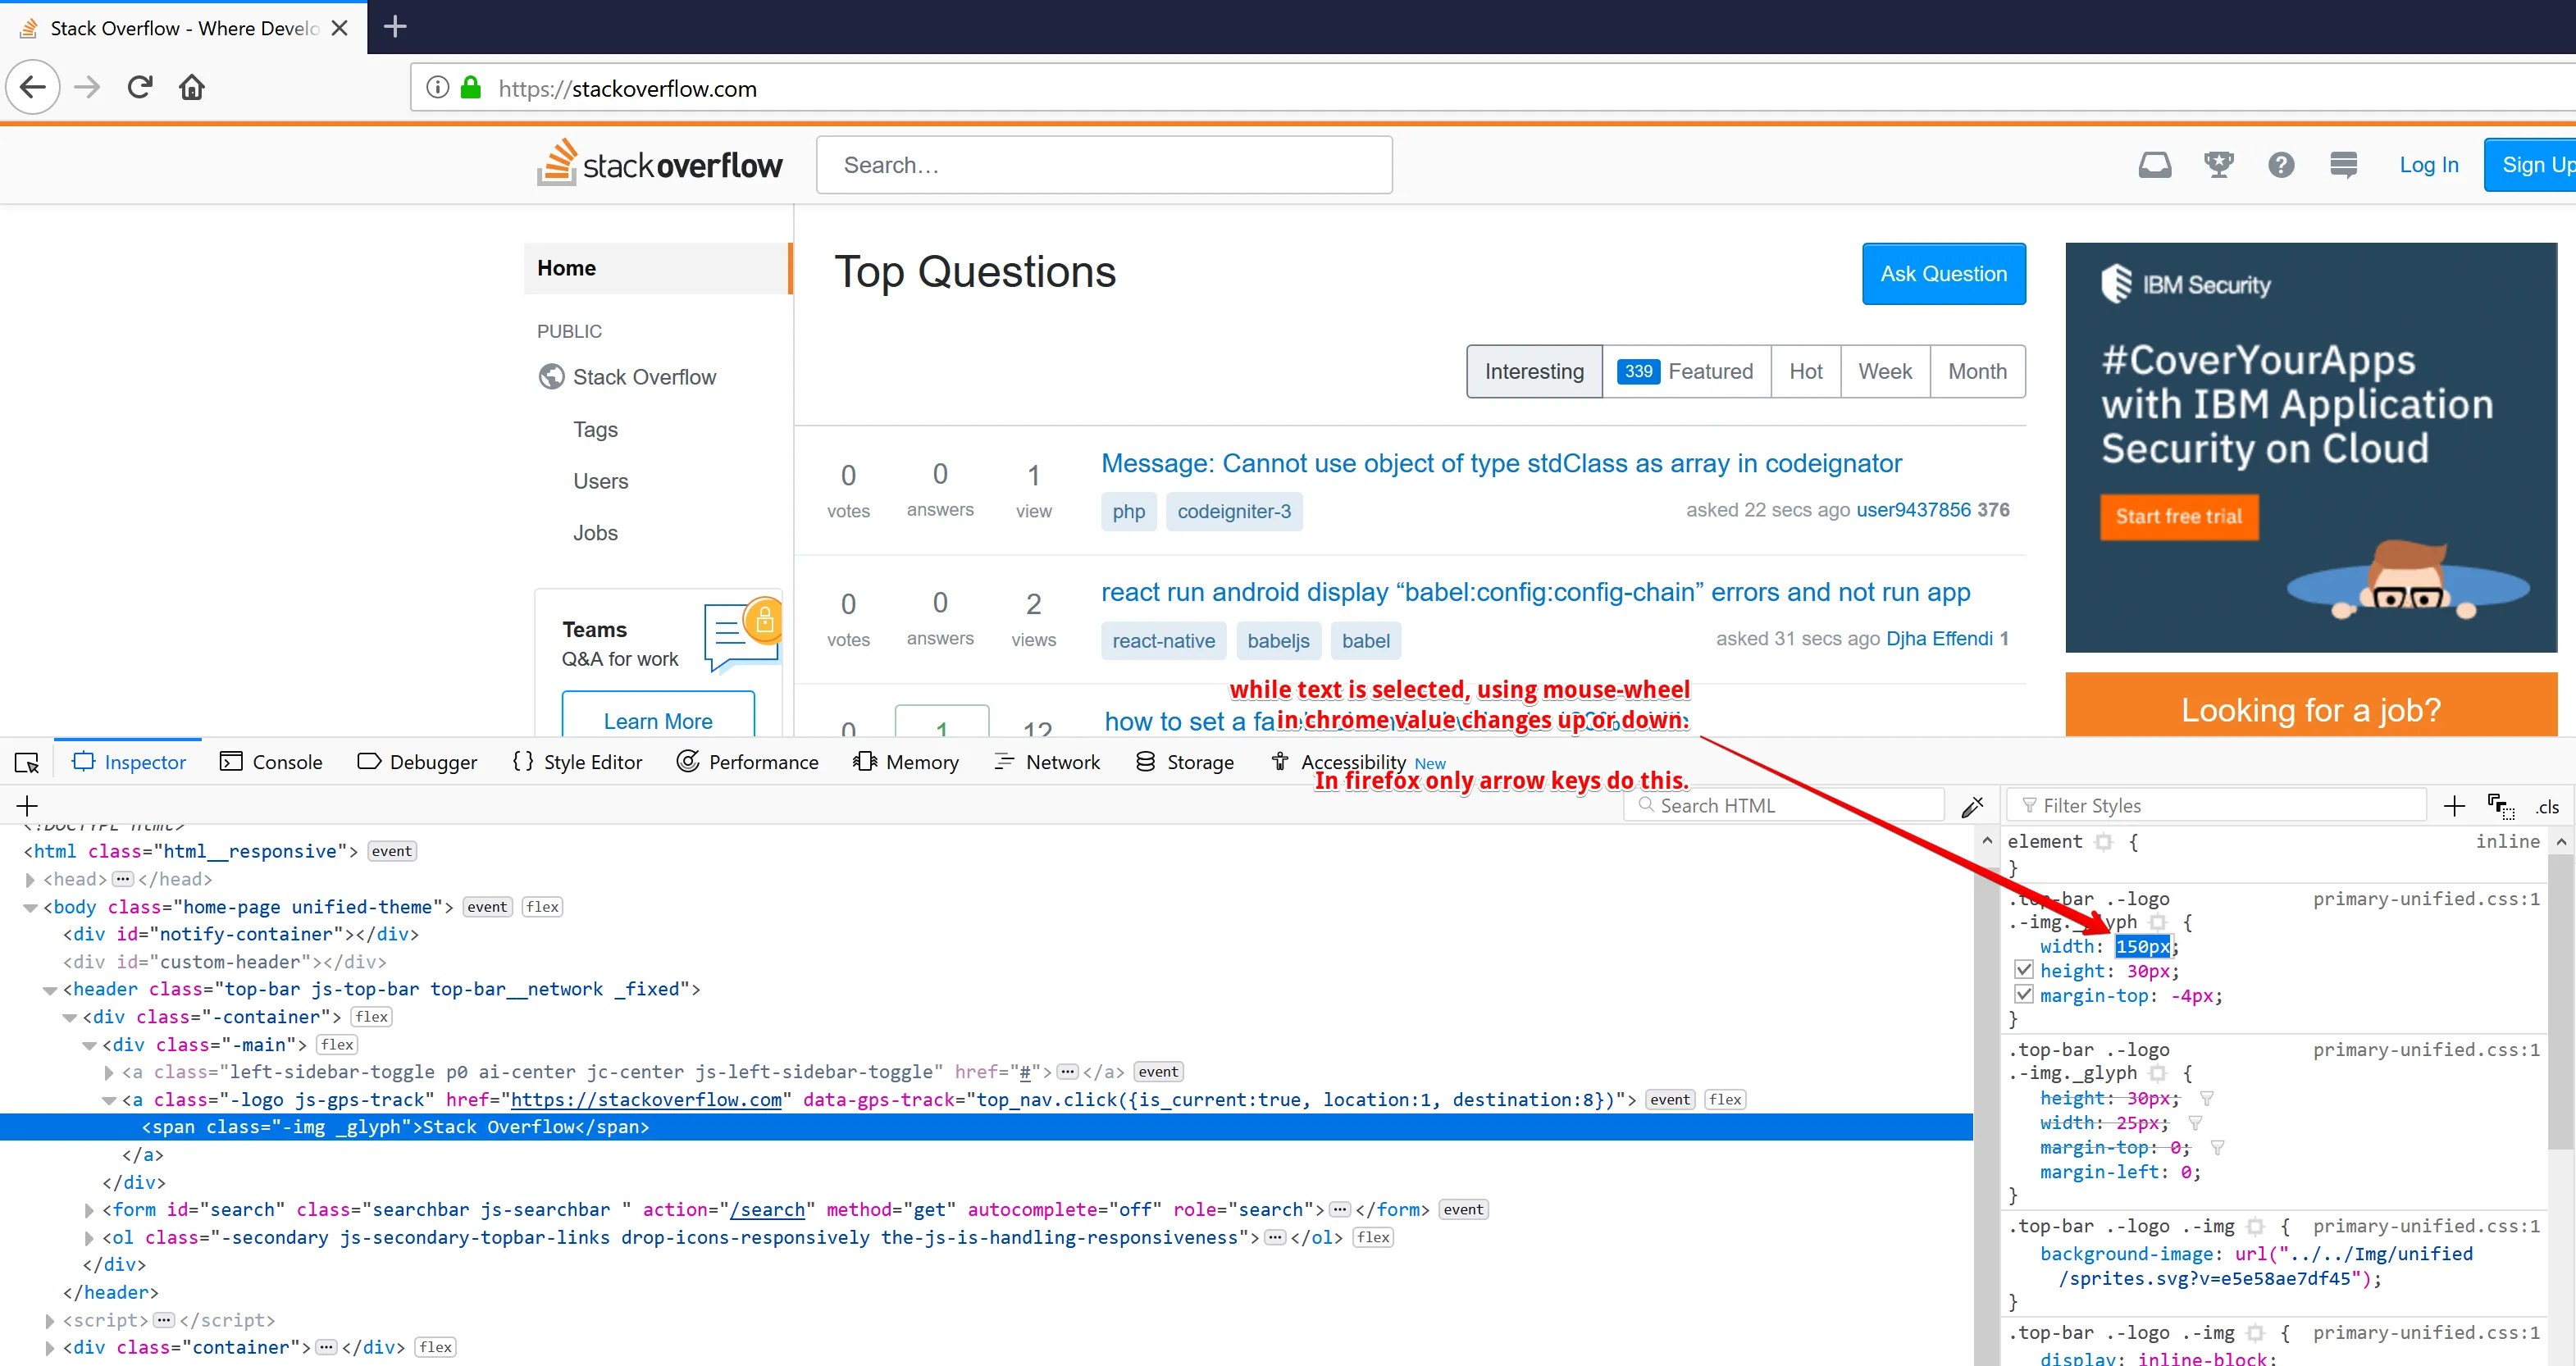Viewport: 2576px width, 1366px height.
Task: Click the element picker icon in devtools
Action: 27,762
